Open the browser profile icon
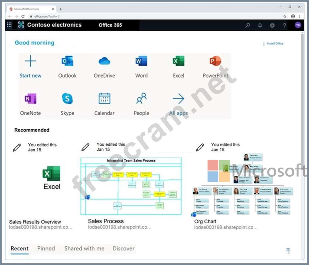This screenshot has height=265, width=309. [293, 16]
